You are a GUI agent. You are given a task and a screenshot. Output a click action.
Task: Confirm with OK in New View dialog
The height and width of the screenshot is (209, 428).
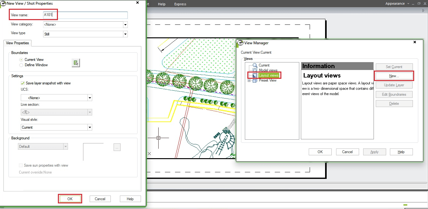point(70,199)
